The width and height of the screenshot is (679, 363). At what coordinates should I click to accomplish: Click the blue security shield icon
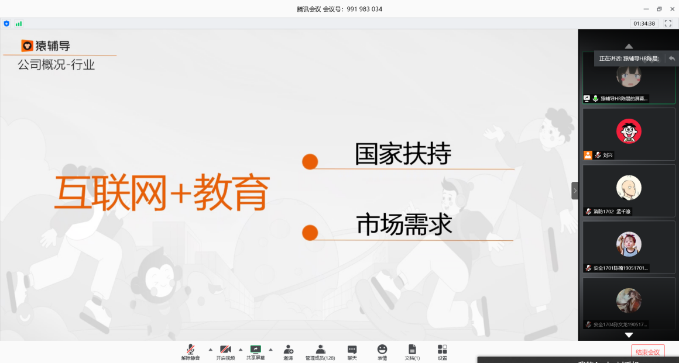pos(6,23)
